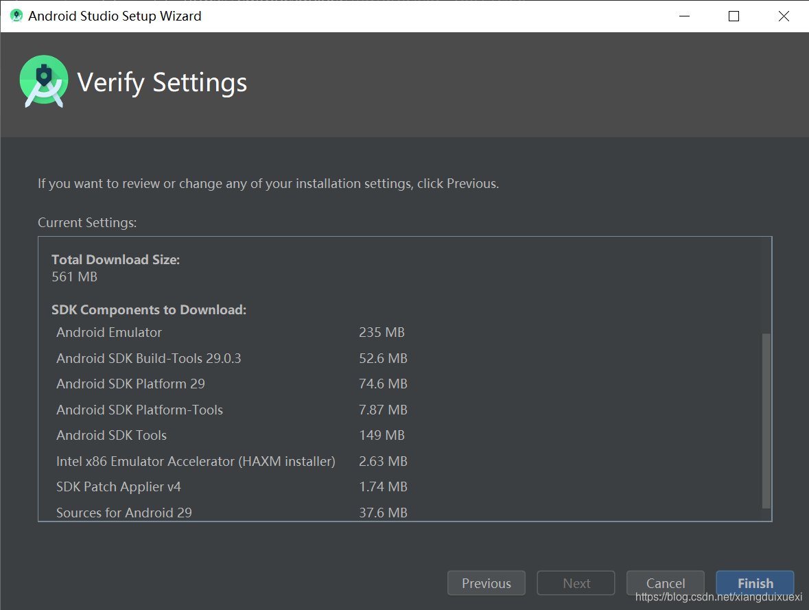This screenshot has height=610, width=809.
Task: Click the Cancel button
Action: (665, 583)
